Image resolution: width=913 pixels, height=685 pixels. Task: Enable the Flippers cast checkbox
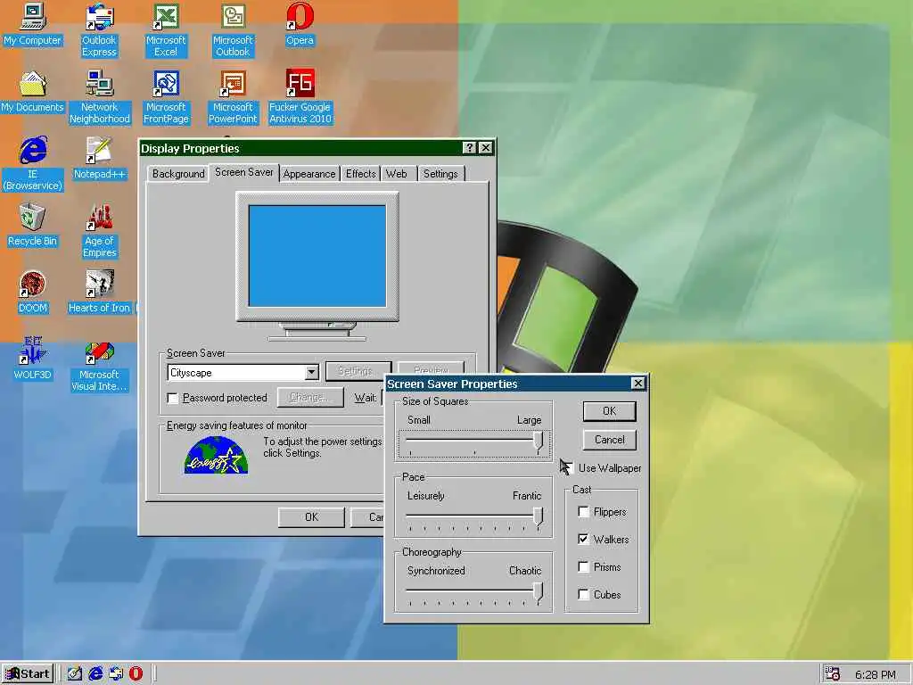[583, 511]
